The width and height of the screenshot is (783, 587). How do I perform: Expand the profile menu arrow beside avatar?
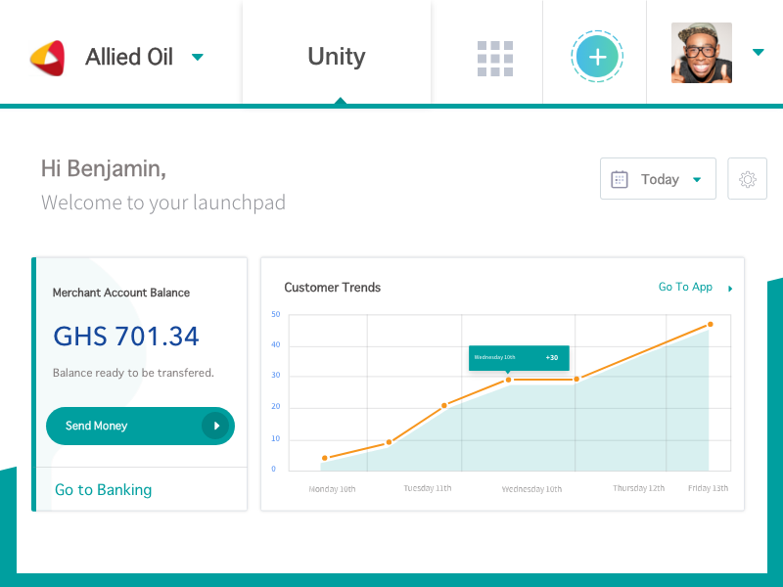pyautogui.click(x=758, y=52)
